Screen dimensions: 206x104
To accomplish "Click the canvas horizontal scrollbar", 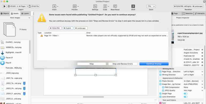I will (x=93, y=97).
